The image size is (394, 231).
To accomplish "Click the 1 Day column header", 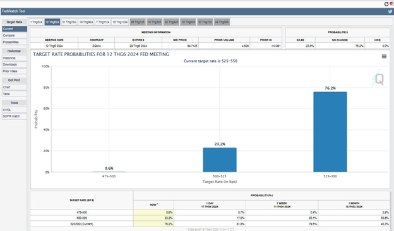I will click(x=210, y=205).
